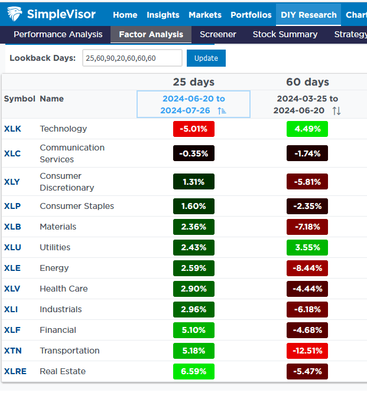Open the XLRE symbol link
Viewport: 367px width, 396px height.
(x=15, y=371)
